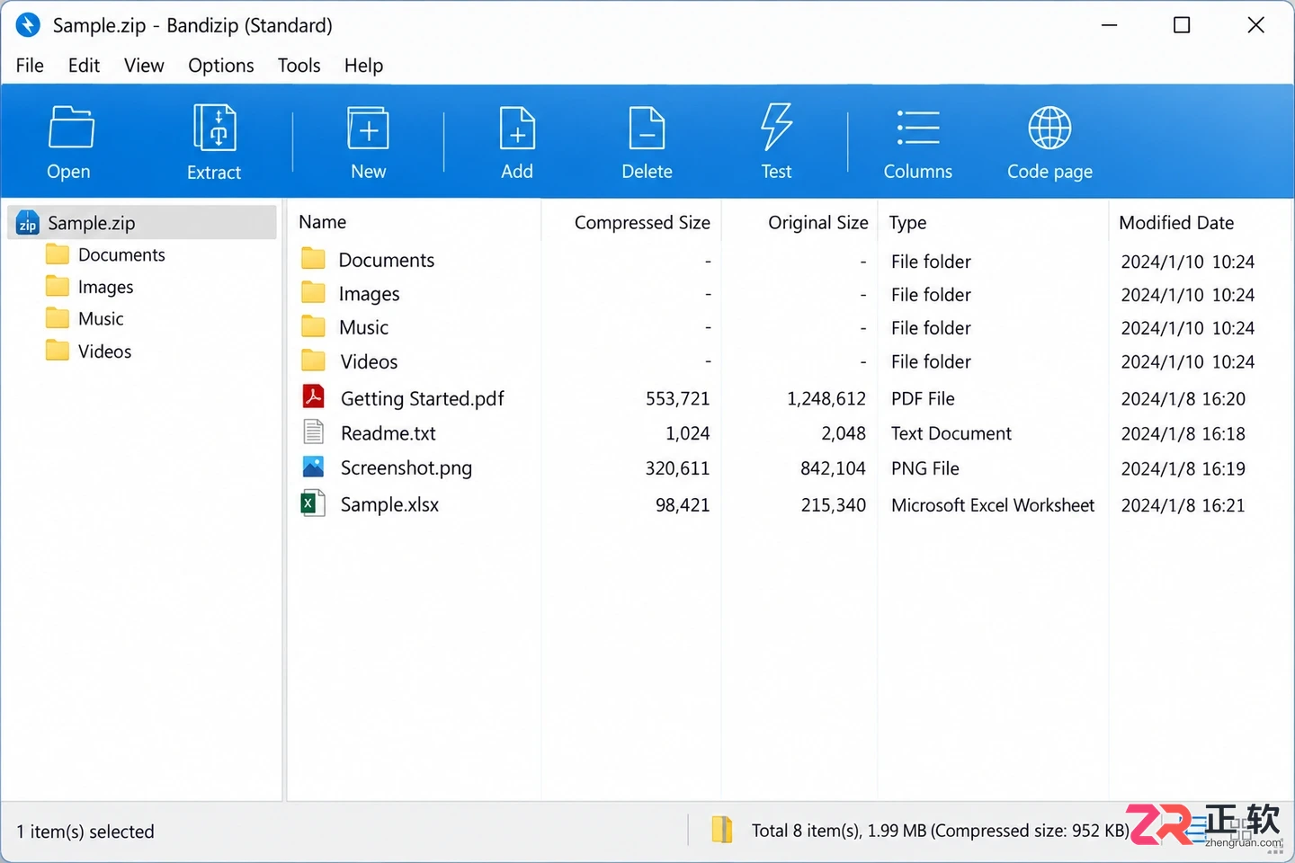Open the Tools menu

(299, 66)
